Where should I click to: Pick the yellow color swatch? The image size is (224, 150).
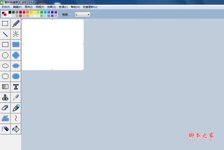[x=35, y=12]
